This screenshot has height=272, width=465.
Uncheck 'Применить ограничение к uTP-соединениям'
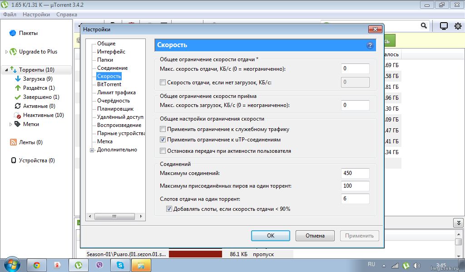click(x=163, y=140)
